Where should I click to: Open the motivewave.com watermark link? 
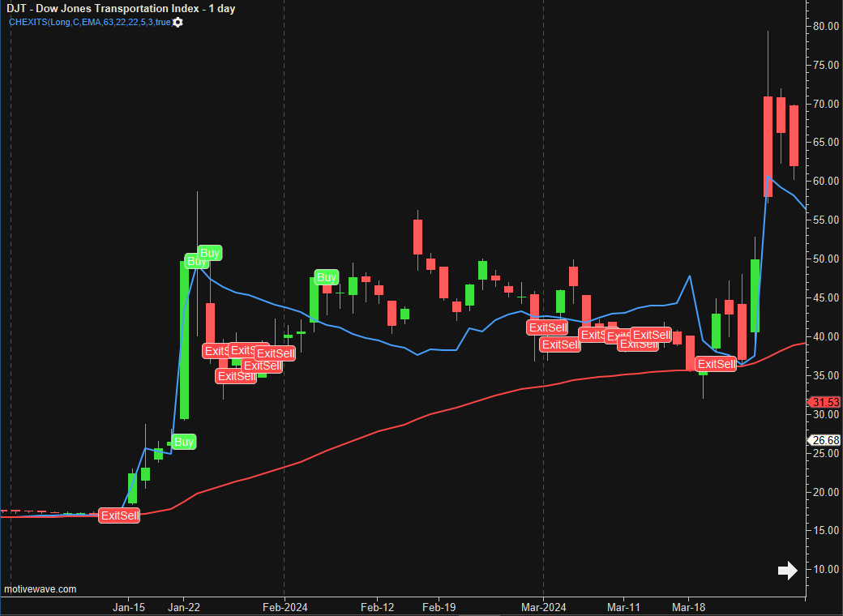[x=41, y=589]
